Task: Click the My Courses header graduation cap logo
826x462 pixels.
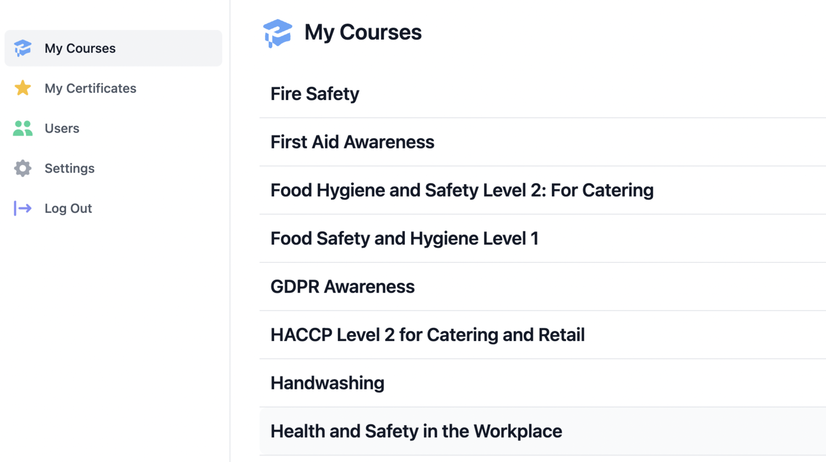Action: 278,32
